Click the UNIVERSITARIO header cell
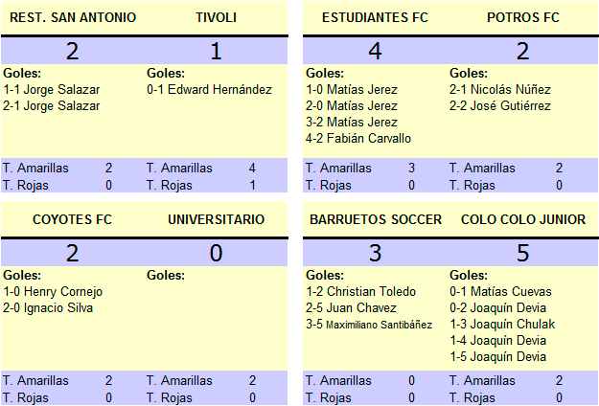This screenshot has width=599, height=406. click(x=217, y=220)
